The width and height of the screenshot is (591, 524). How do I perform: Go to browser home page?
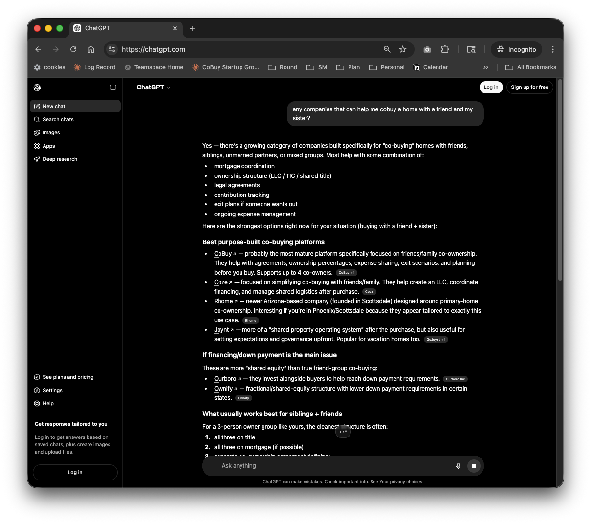(x=91, y=49)
